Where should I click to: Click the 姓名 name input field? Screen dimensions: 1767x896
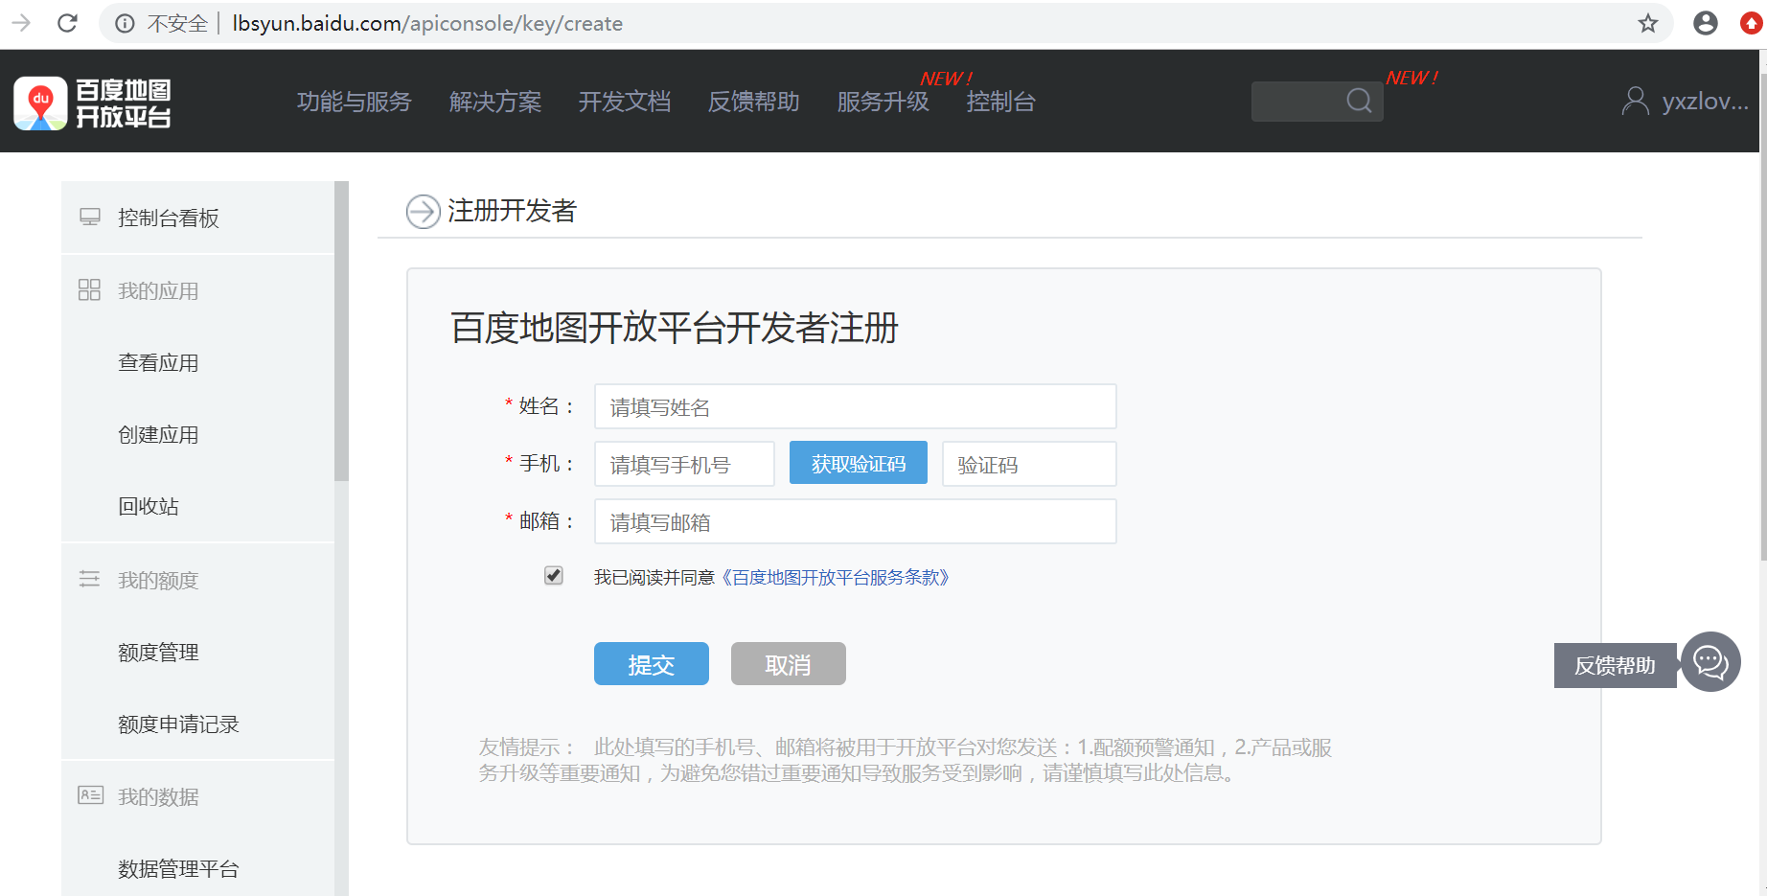(855, 406)
